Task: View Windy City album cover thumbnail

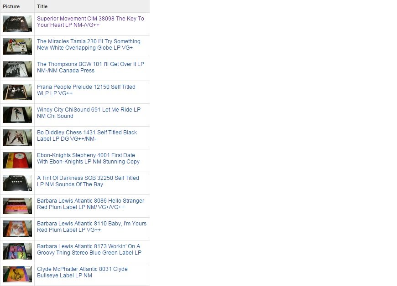Action: pyautogui.click(x=17, y=115)
